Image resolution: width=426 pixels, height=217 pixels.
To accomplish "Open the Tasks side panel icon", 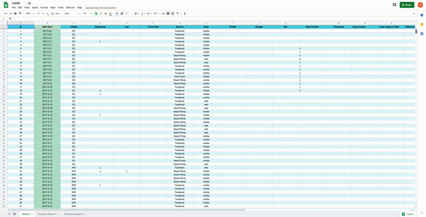I will coord(422,34).
